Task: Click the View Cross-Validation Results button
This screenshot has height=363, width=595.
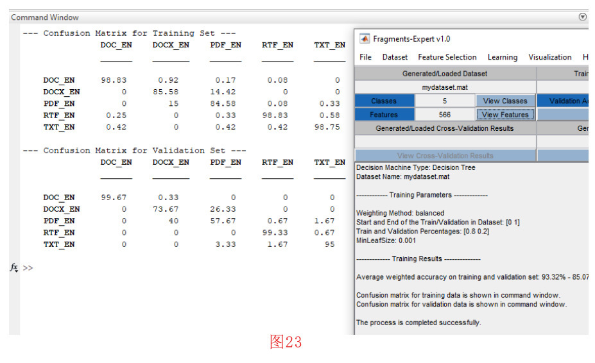Action: coord(445,155)
